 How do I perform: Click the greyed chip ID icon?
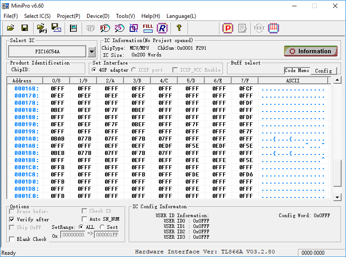91,28
